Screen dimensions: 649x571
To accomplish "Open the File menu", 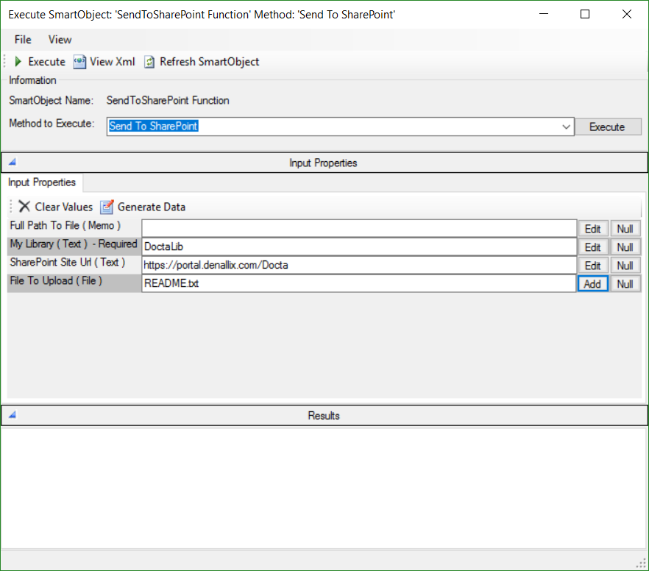I will point(22,39).
